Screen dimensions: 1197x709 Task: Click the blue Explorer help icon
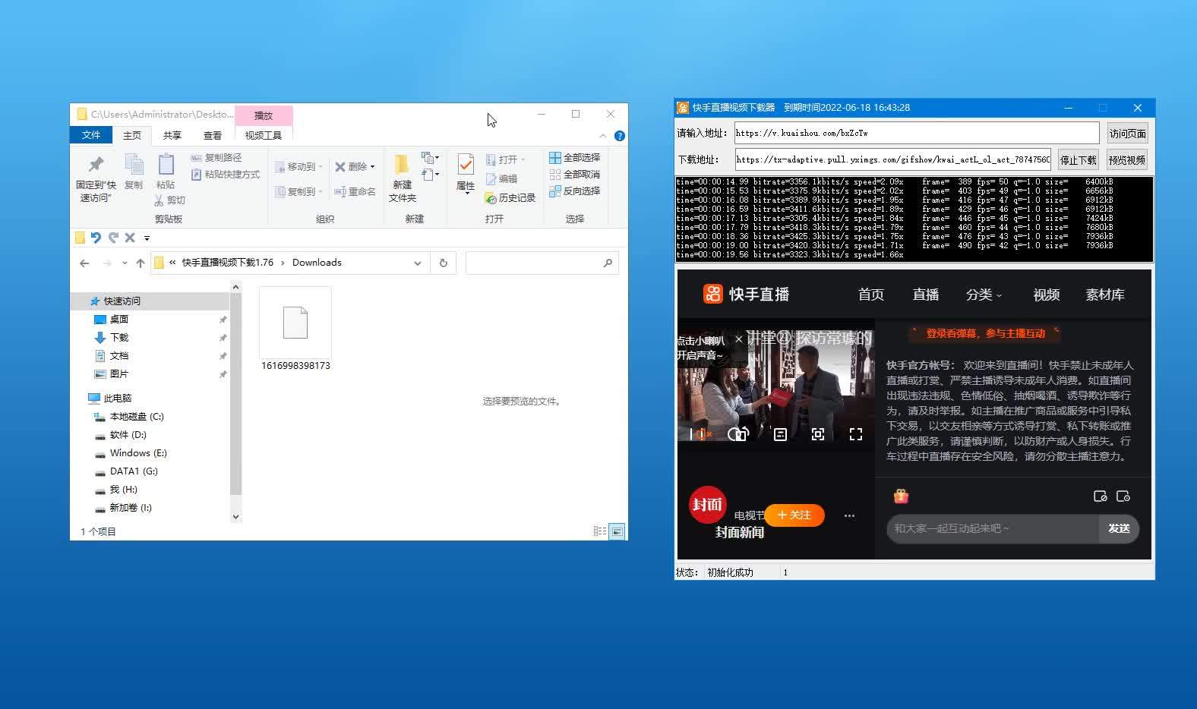[620, 136]
